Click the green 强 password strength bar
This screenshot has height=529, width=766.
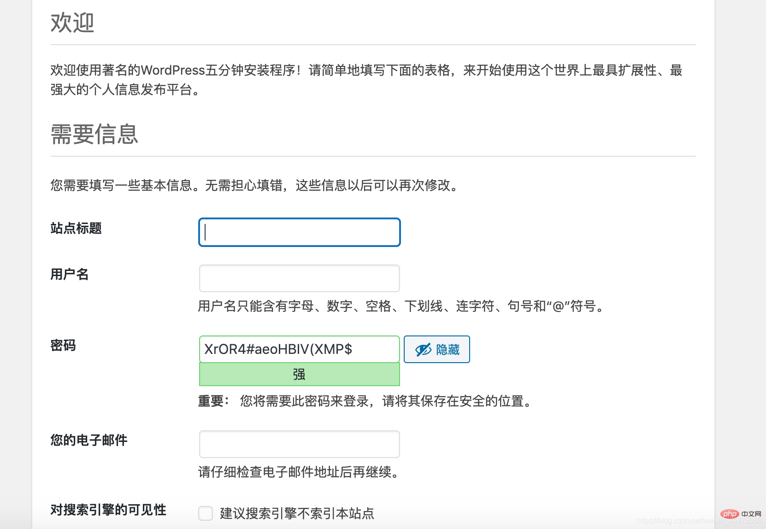[x=299, y=374]
